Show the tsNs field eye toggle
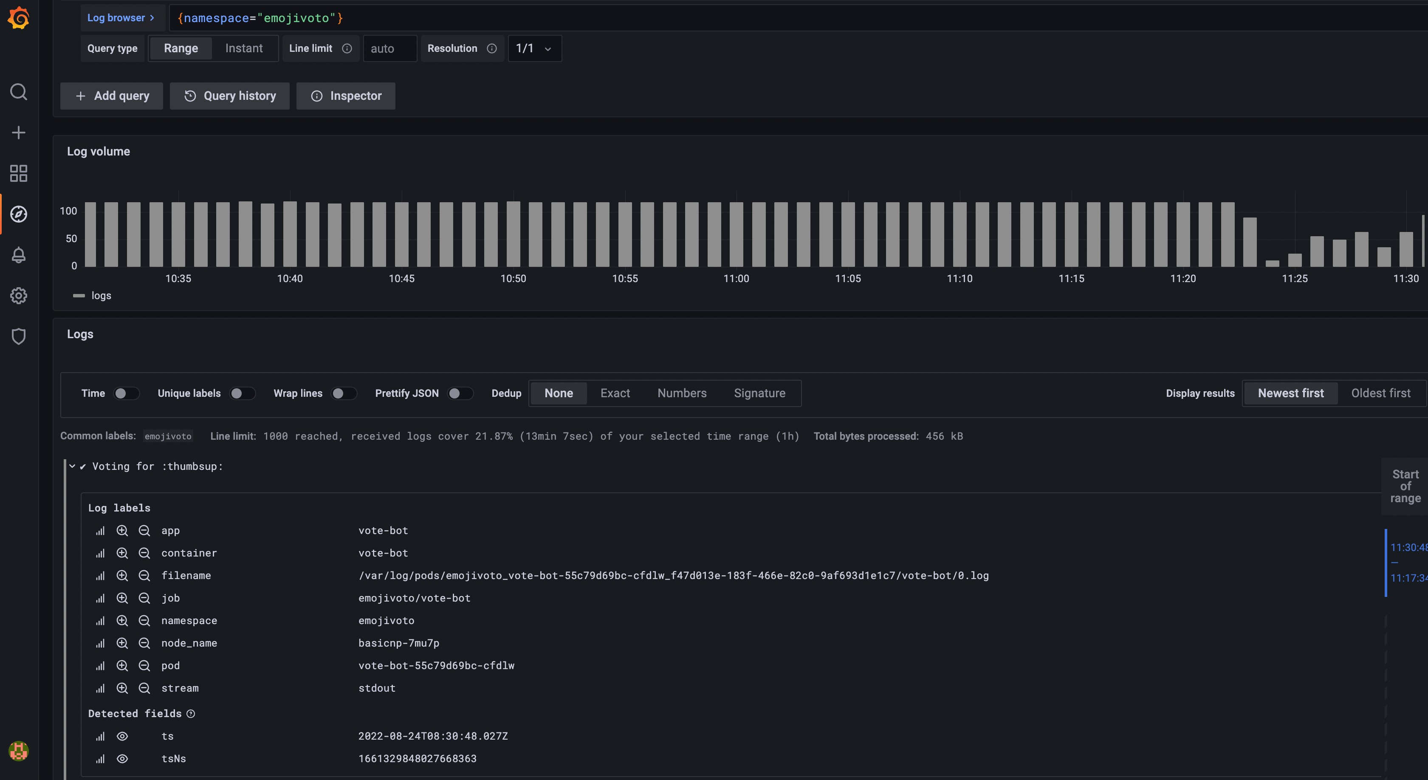 pyautogui.click(x=122, y=759)
